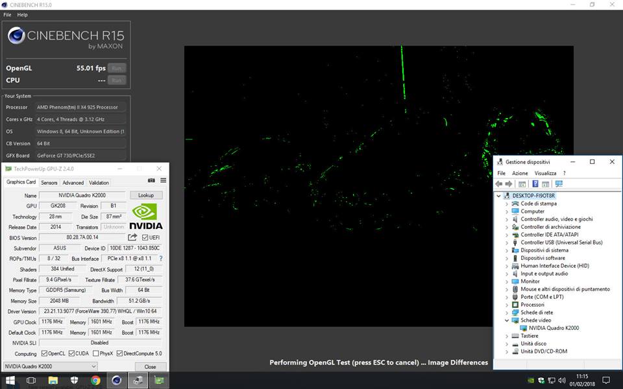Expand Controller USB node
623x389 pixels.
[507, 242]
